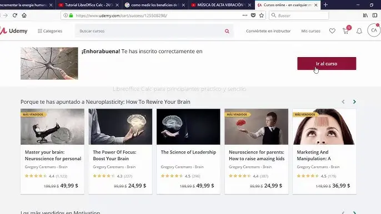Click the 36,99 $ price of Marketing And Manipulation
This screenshot has width=381, height=214.
(341, 186)
